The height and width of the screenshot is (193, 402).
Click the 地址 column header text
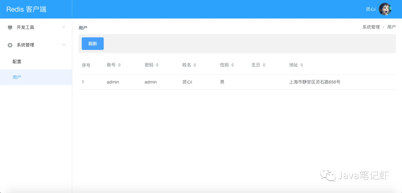(x=294, y=65)
